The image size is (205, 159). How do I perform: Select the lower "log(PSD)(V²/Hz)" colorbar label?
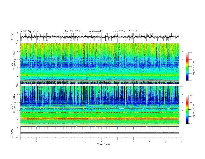194,111
